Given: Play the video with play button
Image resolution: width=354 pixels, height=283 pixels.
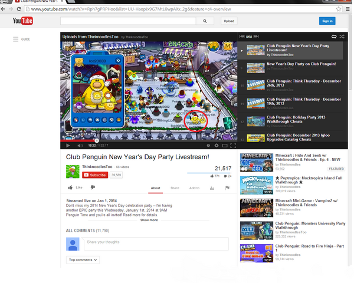Looking at the screenshot, I should pyautogui.click(x=68, y=146).
